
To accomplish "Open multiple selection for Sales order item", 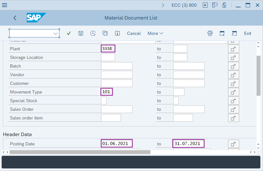I will point(233,118).
